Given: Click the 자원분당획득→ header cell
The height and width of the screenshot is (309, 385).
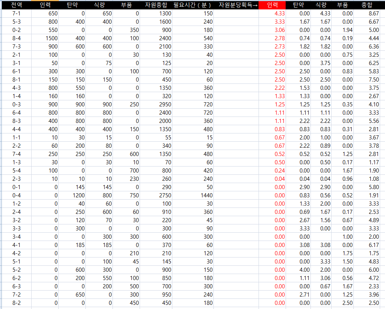Looking at the screenshot, I should (x=236, y=5).
